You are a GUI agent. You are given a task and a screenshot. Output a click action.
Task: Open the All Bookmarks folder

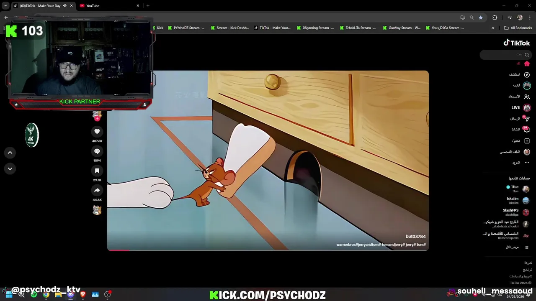[x=518, y=28]
